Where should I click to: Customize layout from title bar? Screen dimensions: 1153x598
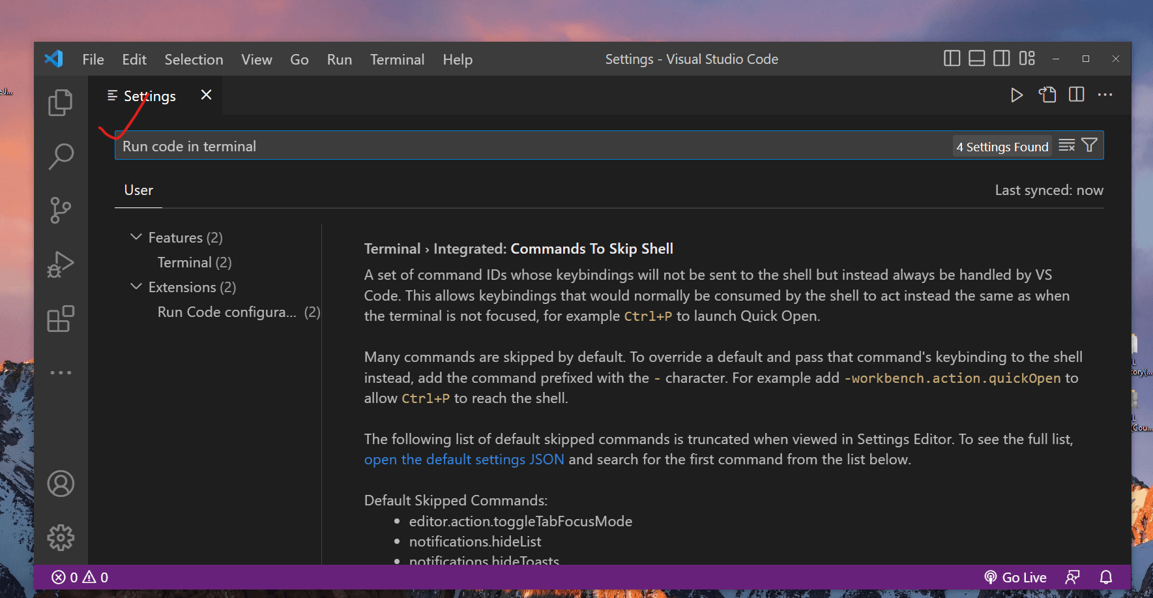point(1027,59)
